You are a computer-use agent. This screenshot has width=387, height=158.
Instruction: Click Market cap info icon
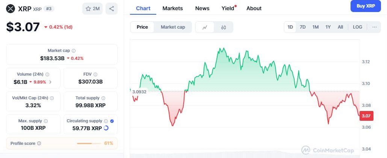coord(74,50)
